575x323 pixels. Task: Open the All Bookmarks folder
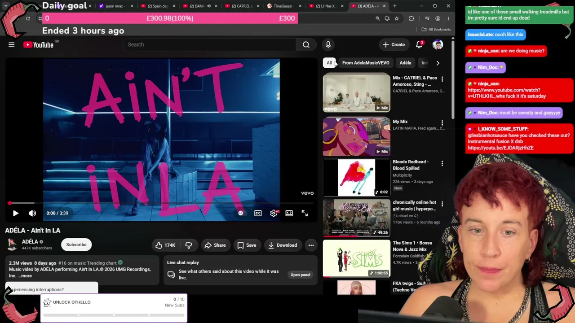pyautogui.click(x=436, y=30)
